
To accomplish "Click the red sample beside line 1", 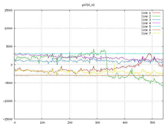I will (x=156, y=13).
